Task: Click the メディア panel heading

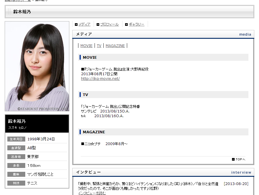Action: click(84, 34)
